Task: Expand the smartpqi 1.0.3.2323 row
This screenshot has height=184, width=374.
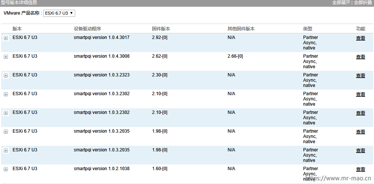Action: pyautogui.click(x=6, y=75)
